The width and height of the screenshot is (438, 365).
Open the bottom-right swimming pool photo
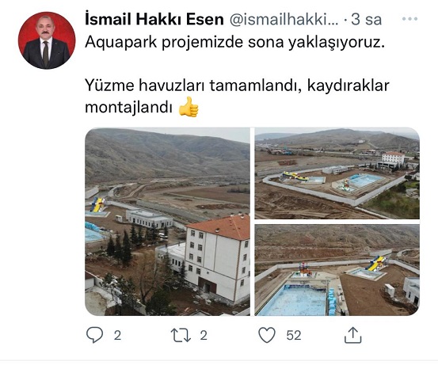coord(337,270)
